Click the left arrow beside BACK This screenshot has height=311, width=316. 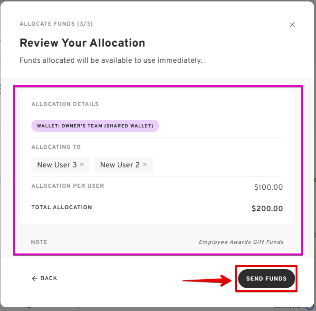[x=35, y=279]
